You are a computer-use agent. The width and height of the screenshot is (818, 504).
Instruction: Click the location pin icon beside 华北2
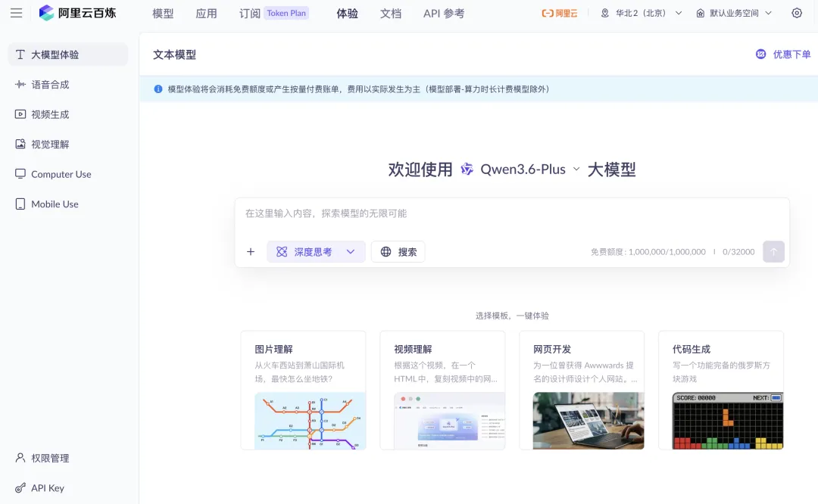[x=604, y=13]
